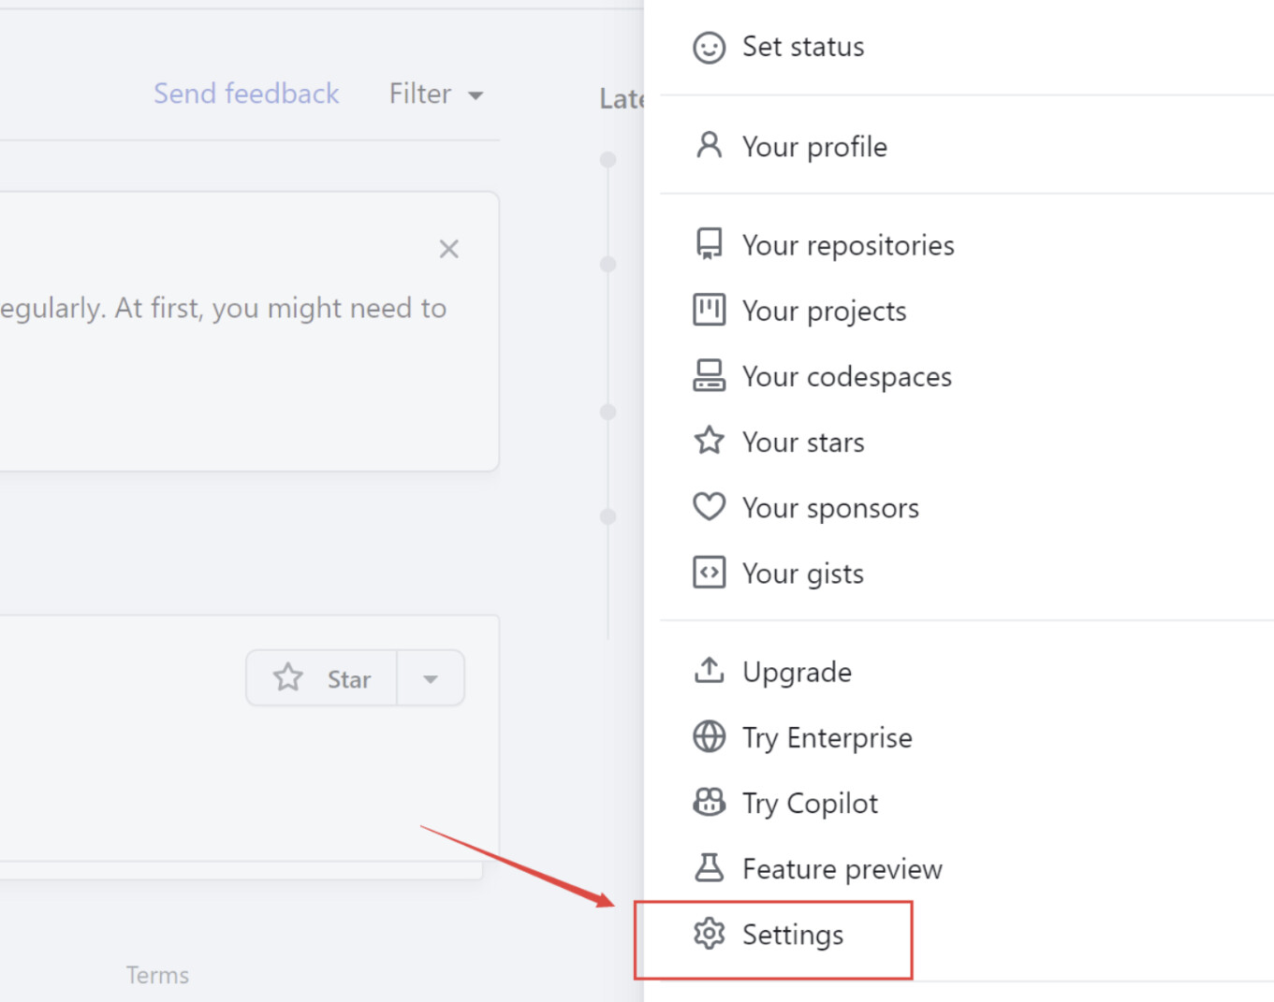Click the codespaces computer icon
Viewport: 1274px width, 1002px height.
(x=709, y=375)
